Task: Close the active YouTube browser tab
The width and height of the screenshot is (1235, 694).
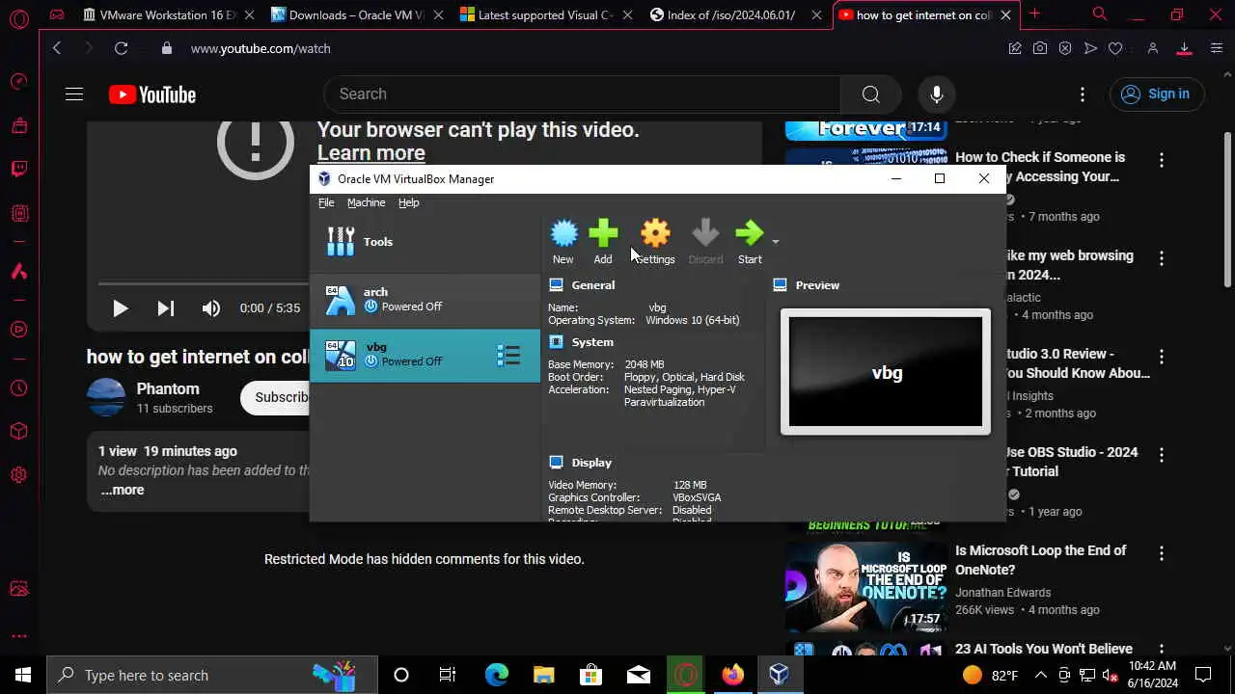Action: click(1006, 14)
